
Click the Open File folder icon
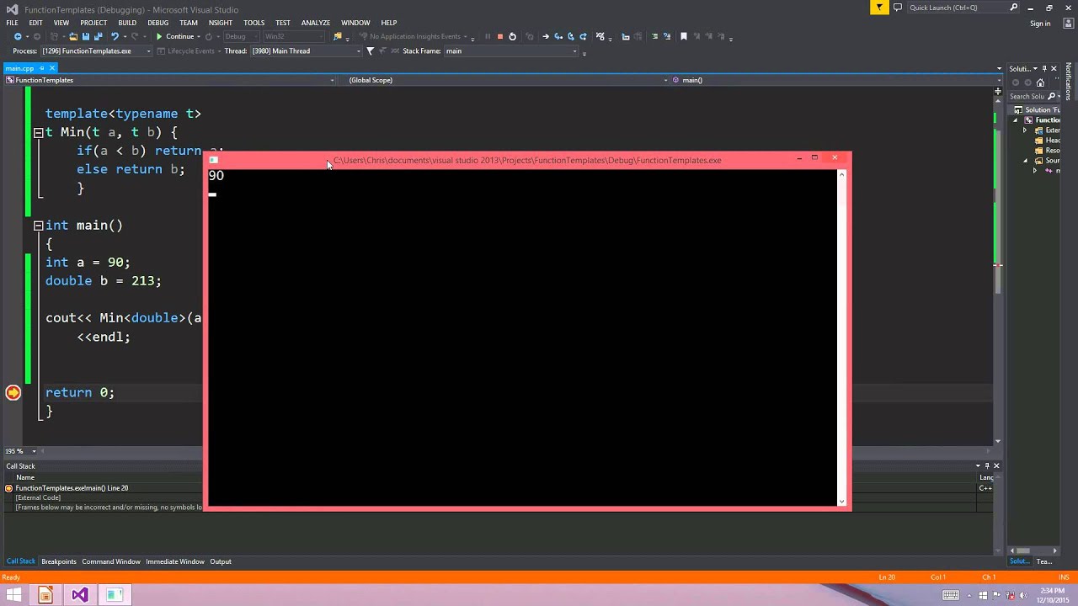click(x=73, y=36)
